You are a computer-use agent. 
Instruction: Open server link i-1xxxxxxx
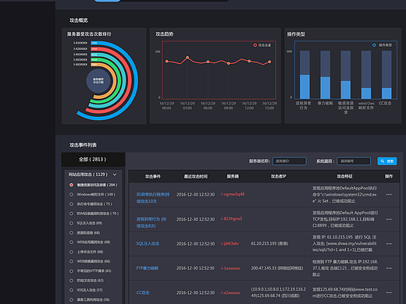click(x=230, y=268)
